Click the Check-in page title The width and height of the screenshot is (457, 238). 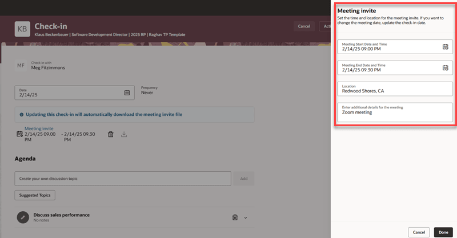pos(51,26)
